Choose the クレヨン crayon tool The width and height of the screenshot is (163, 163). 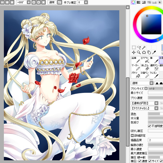point(154,75)
